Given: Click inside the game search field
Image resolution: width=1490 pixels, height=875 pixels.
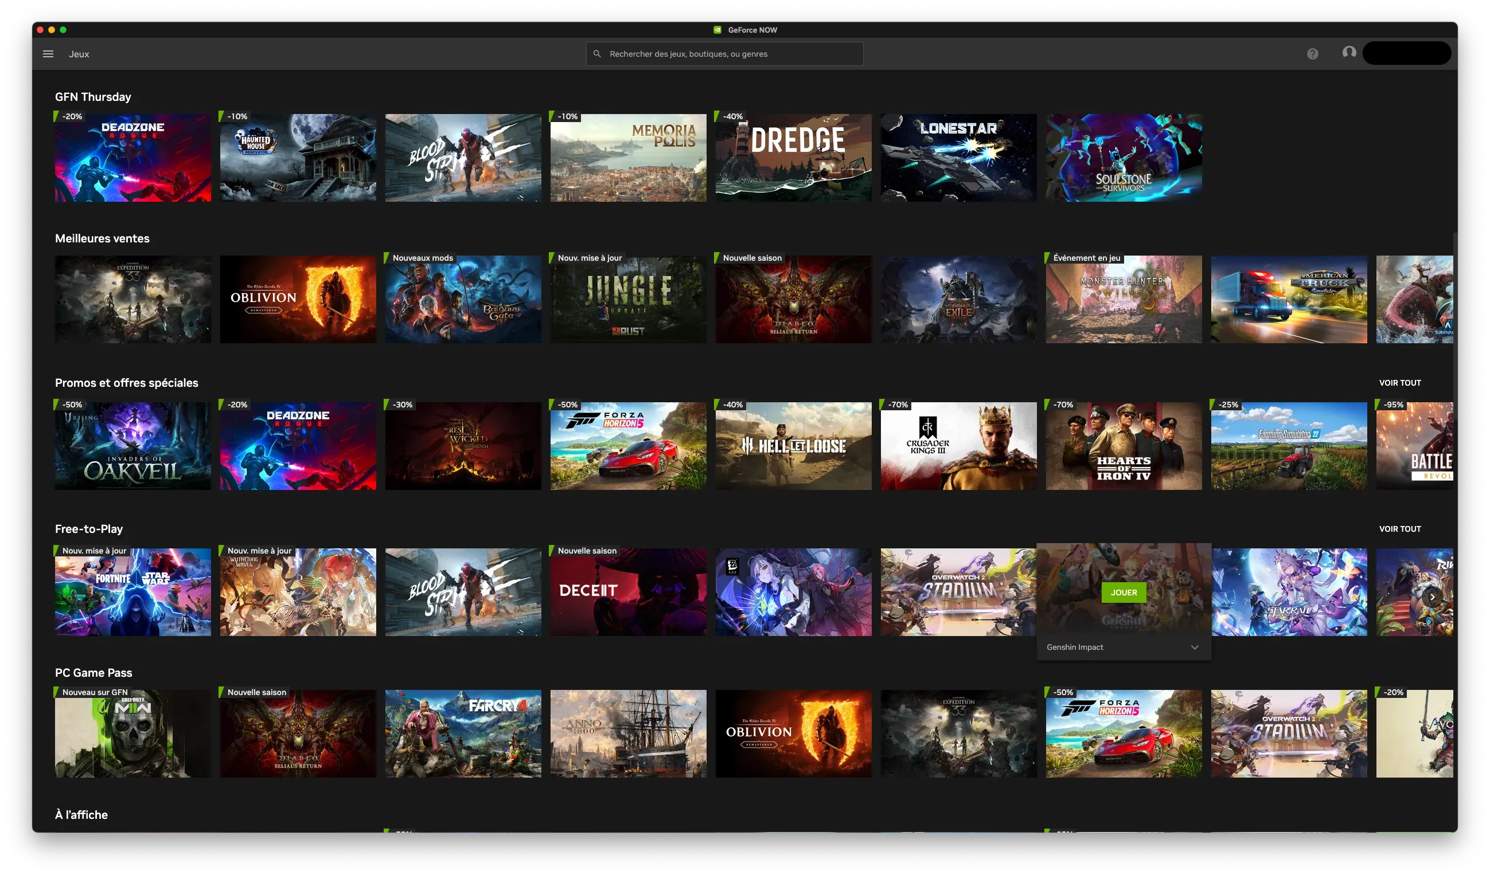Looking at the screenshot, I should click(724, 53).
